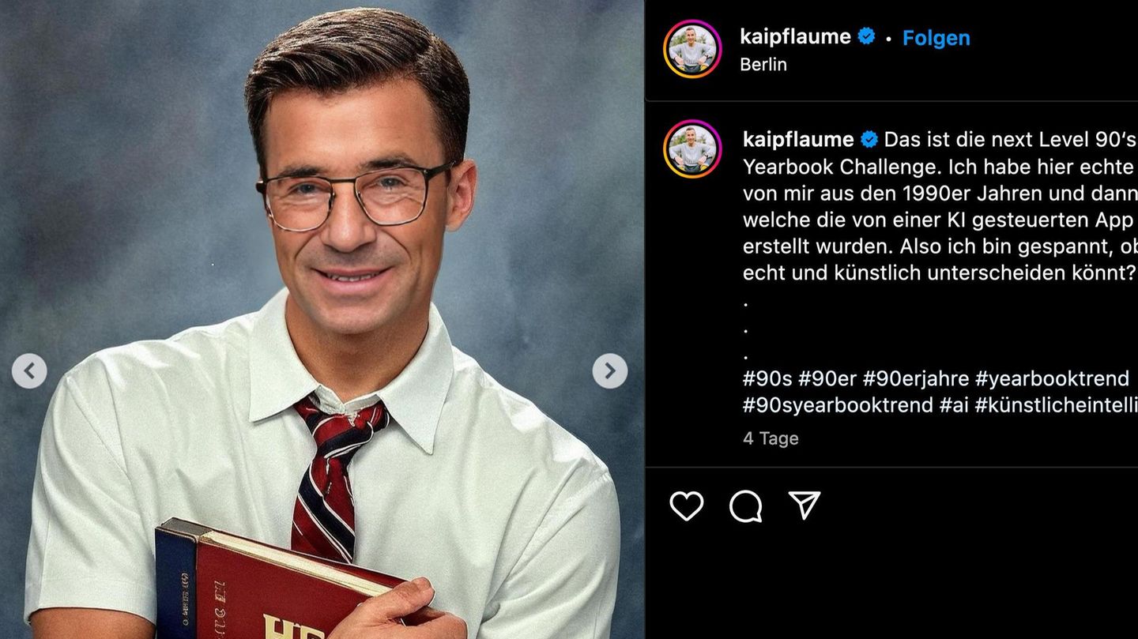Click the 4 Tage timestamp

click(771, 438)
